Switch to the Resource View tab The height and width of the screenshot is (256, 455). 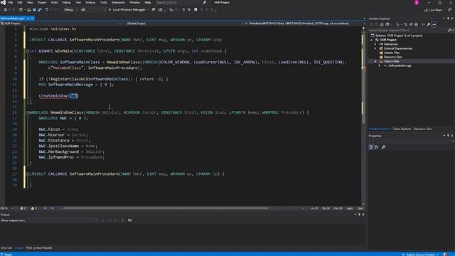[x=422, y=129]
